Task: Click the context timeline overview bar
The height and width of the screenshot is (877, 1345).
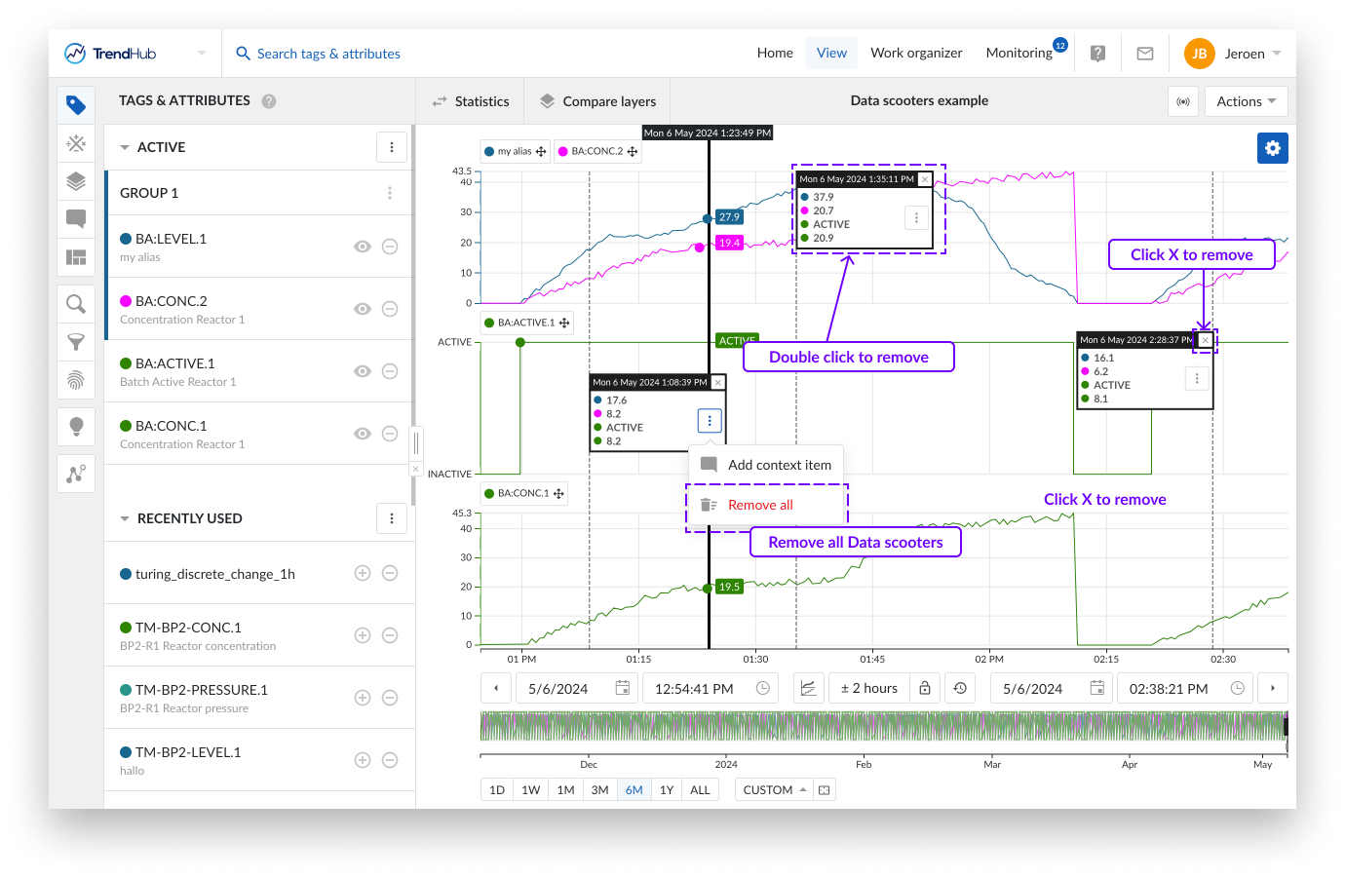Action: coord(882,726)
